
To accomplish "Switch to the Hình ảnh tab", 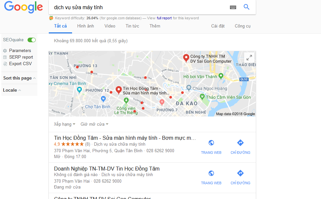I will [85, 26].
